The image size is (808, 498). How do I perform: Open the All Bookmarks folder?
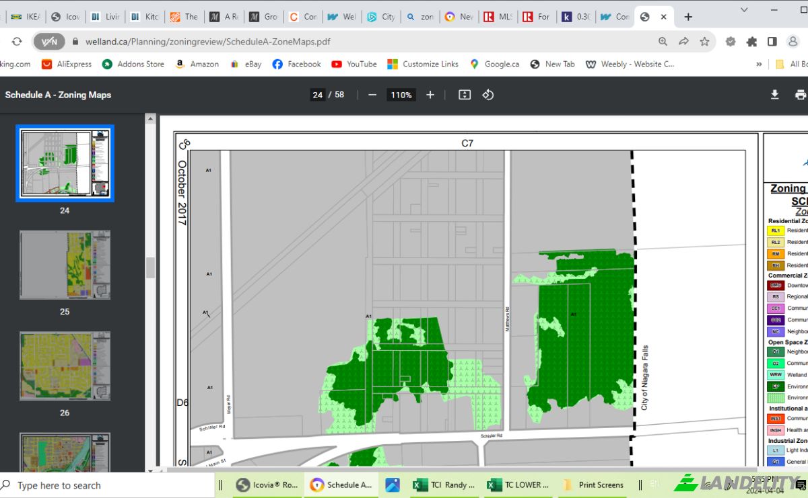[x=792, y=65]
